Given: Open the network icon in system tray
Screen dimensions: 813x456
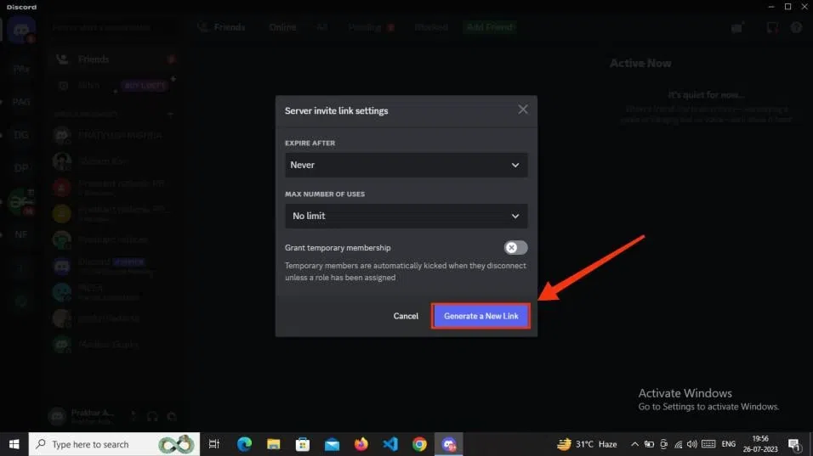Looking at the screenshot, I should [x=678, y=444].
